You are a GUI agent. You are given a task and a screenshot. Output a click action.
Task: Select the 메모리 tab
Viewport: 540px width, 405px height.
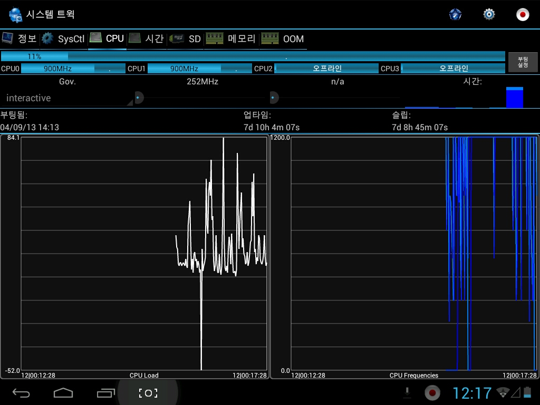(x=231, y=38)
